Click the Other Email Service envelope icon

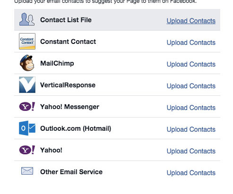coord(27,171)
